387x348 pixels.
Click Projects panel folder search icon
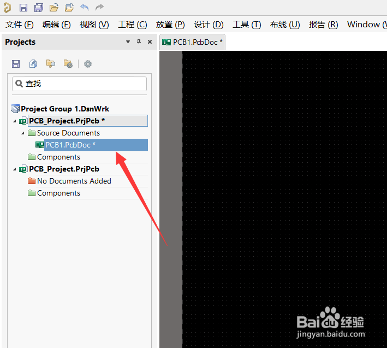click(x=51, y=64)
